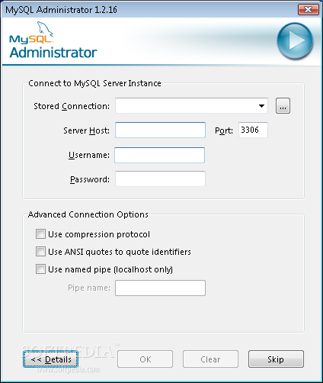This screenshot has width=323, height=383.
Task: Click the Username label
Action: 89,155
